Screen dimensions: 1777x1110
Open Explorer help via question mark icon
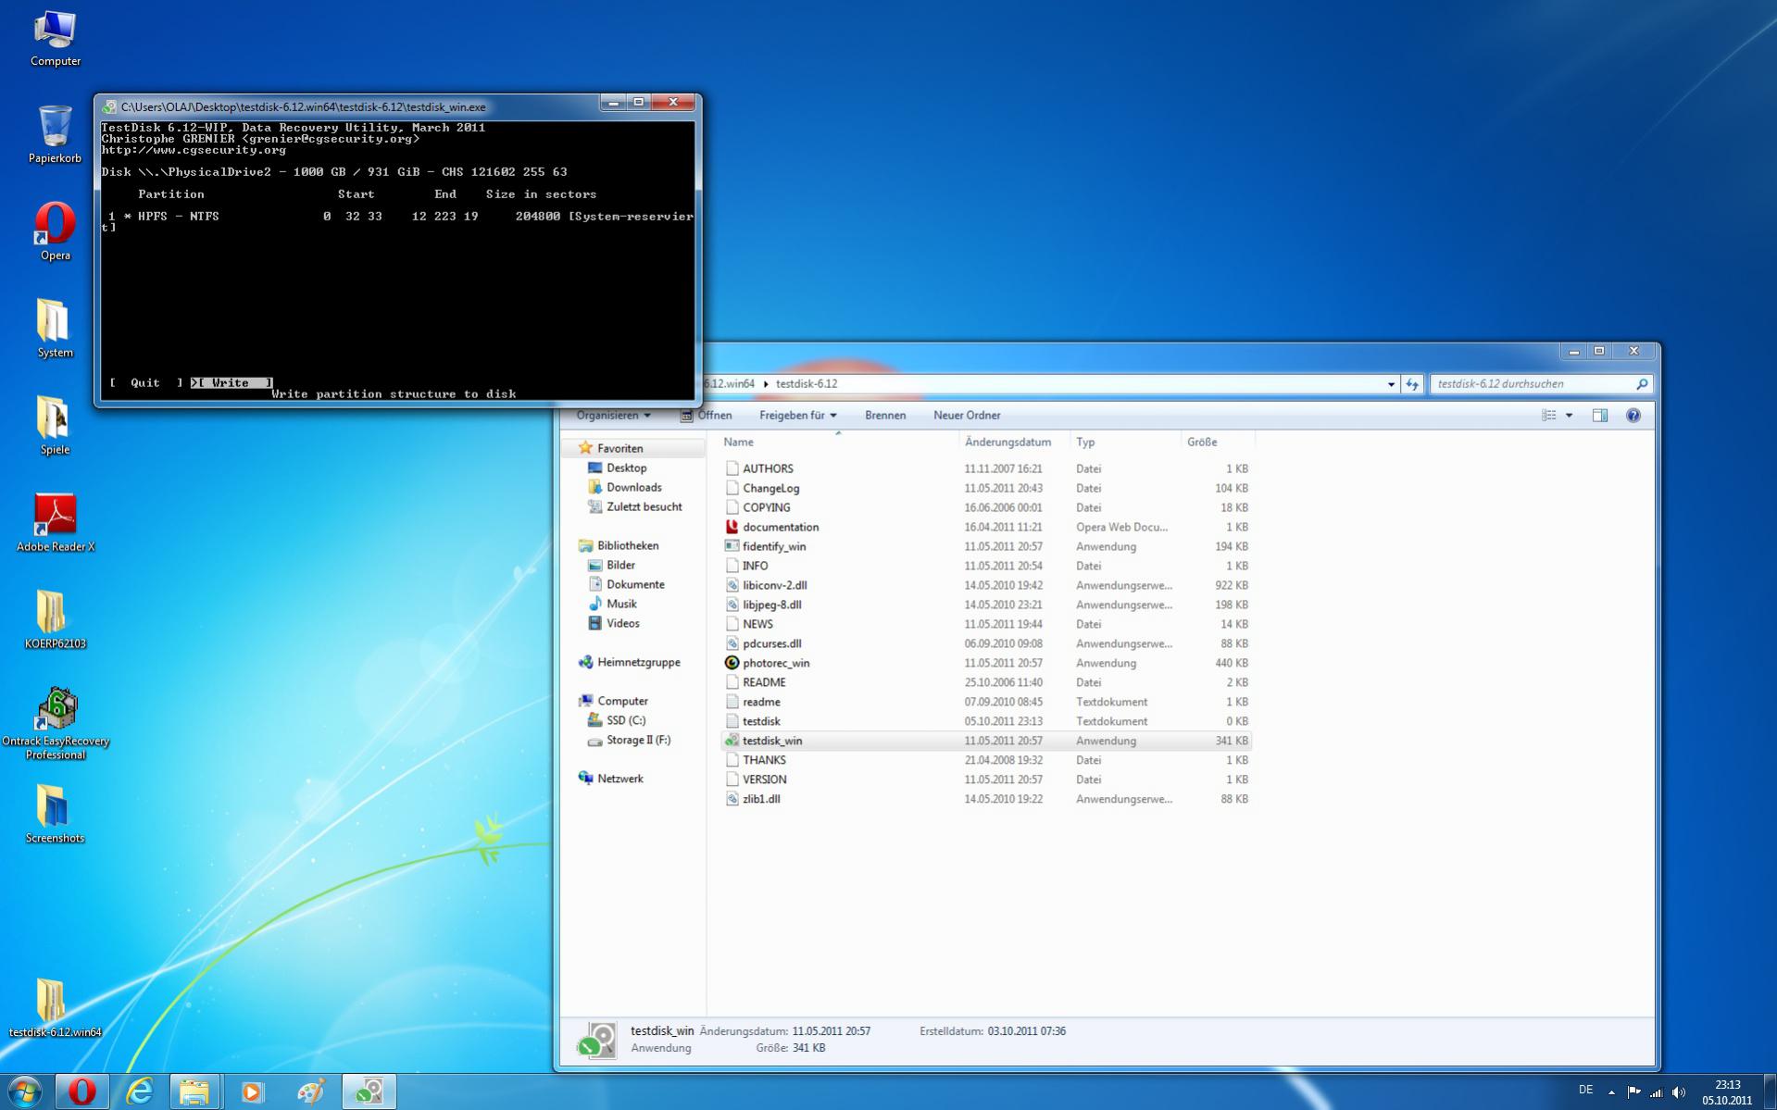point(1633,416)
